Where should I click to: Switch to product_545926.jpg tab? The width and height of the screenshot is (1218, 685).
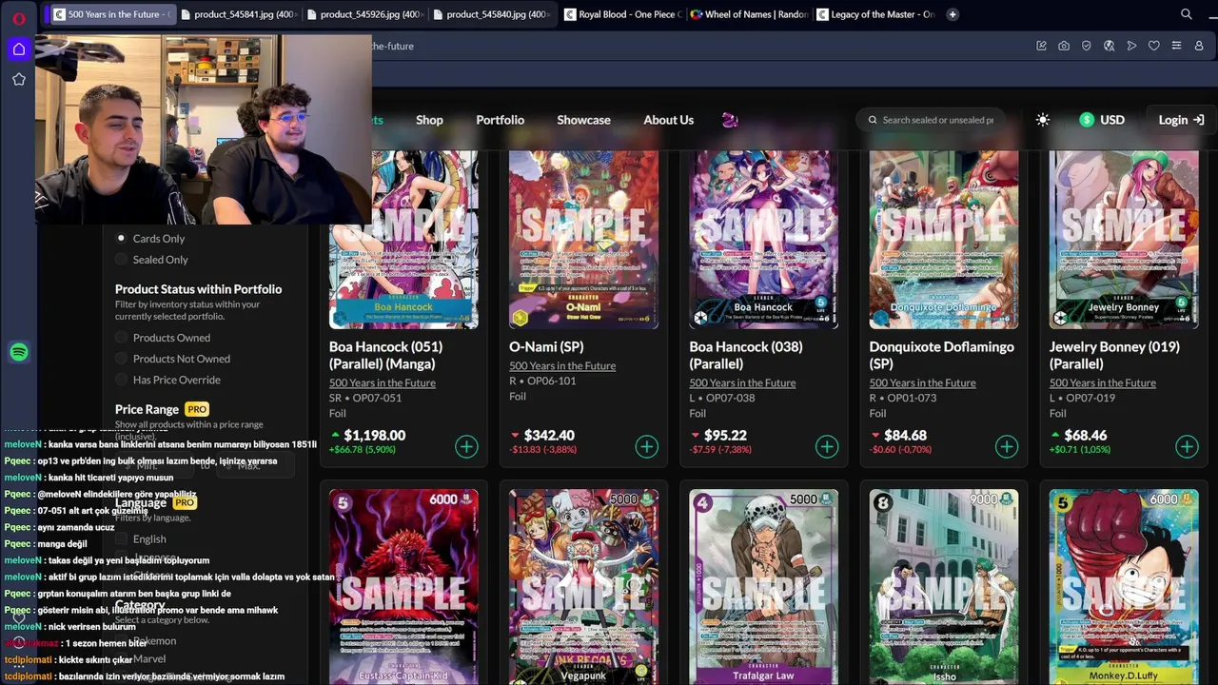click(363, 14)
